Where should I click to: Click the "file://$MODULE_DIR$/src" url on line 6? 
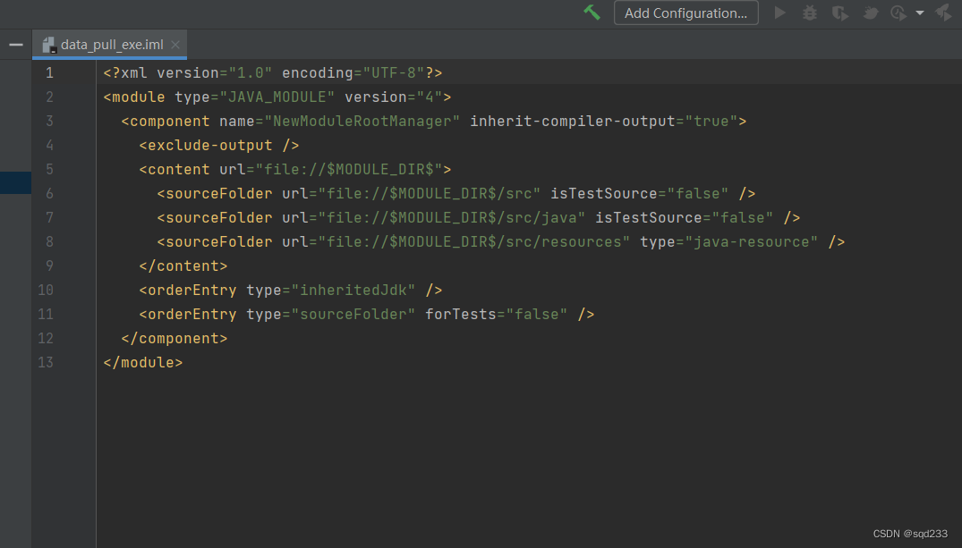click(430, 194)
